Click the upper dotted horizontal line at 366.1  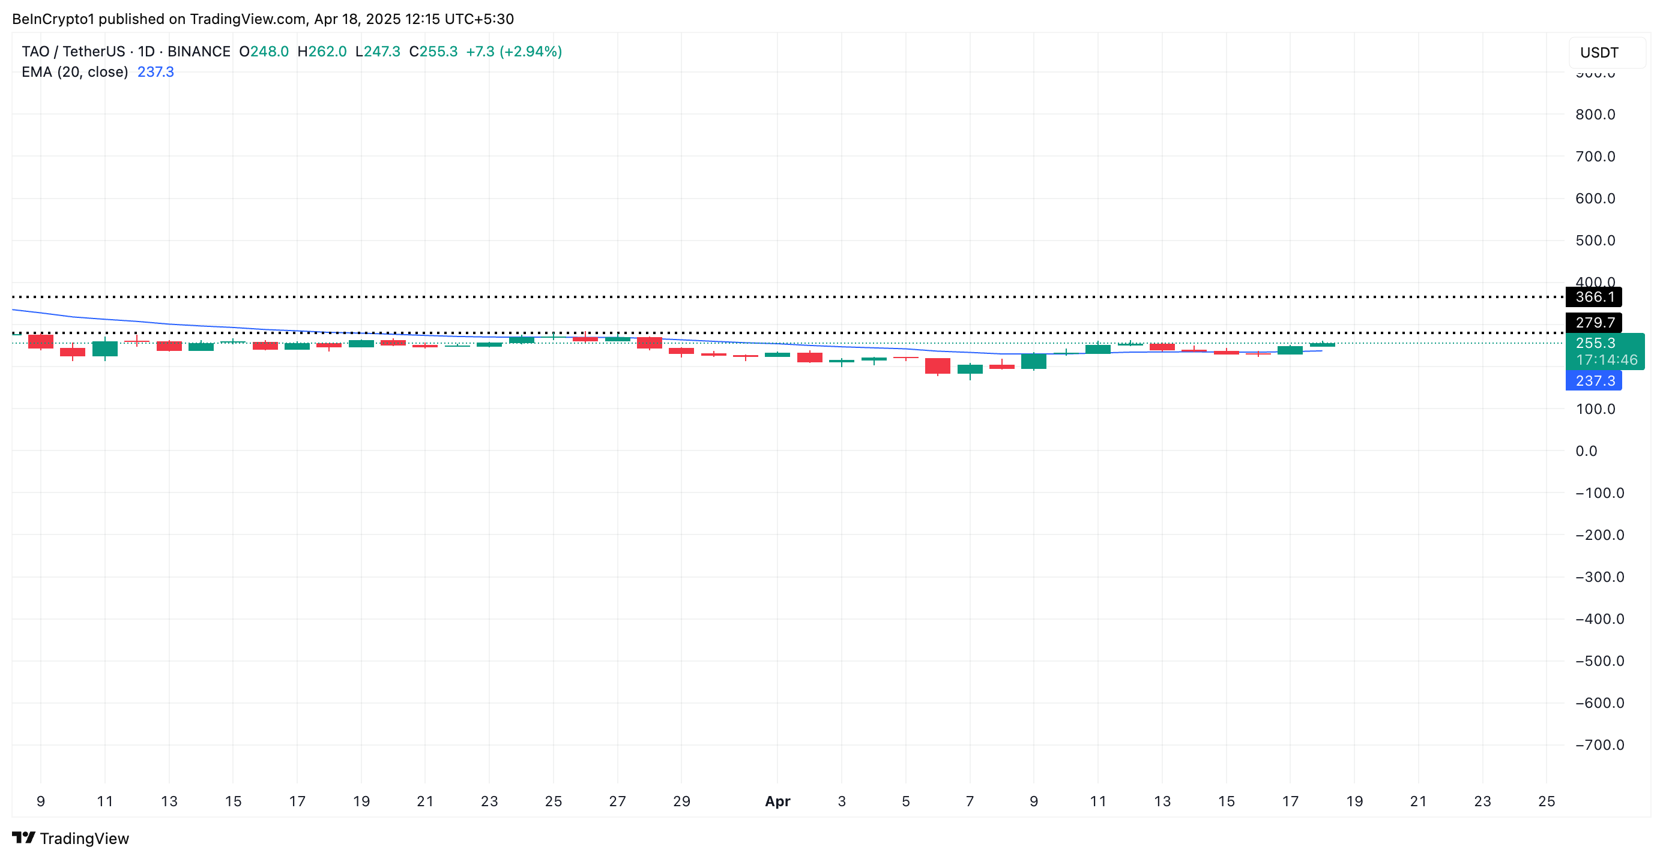coord(774,298)
